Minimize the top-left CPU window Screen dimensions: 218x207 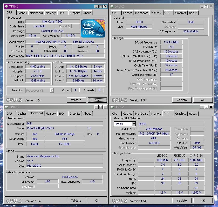[96, 6]
